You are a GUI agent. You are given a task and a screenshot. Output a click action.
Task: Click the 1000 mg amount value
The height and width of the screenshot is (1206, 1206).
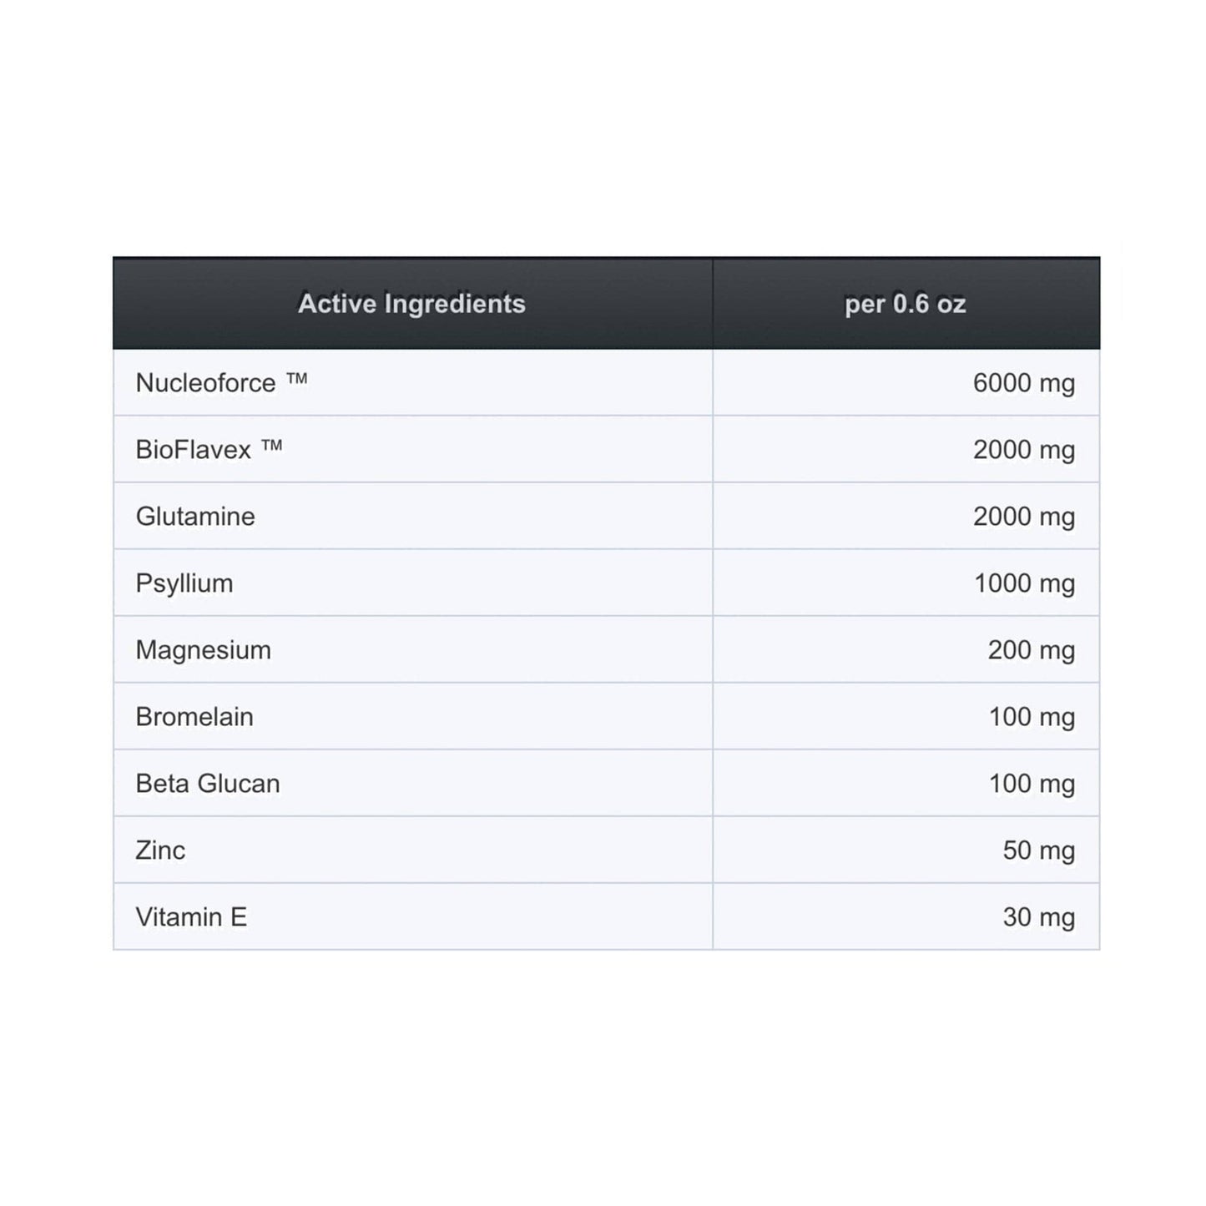tap(1024, 583)
